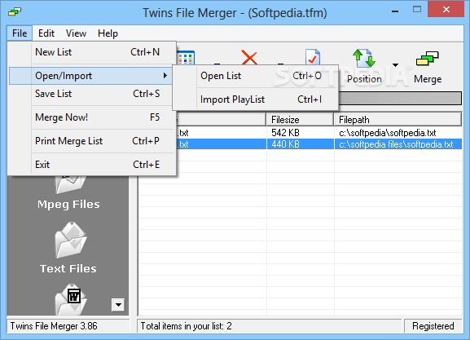Select Import PlayList in submenu
This screenshot has height=340, width=470.
pyautogui.click(x=256, y=99)
